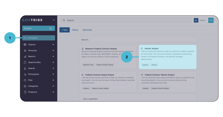Click the Federal Contract Vehicles tag
The height and width of the screenshot is (117, 223).
[x=160, y=88]
